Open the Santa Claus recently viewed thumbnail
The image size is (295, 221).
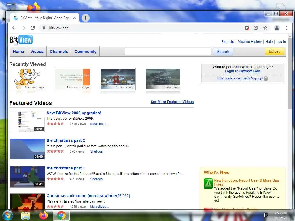[x=118, y=79]
